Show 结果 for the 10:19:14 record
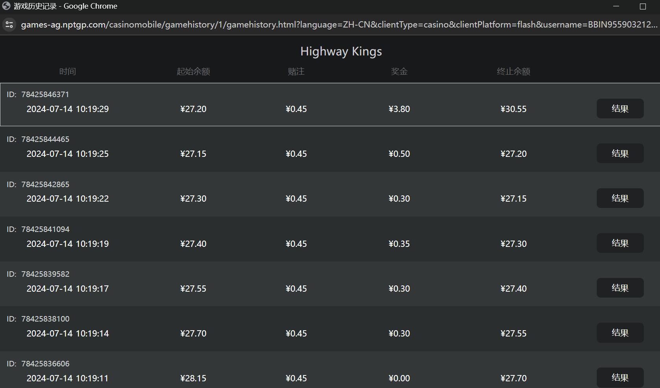The width and height of the screenshot is (660, 388). tap(620, 333)
